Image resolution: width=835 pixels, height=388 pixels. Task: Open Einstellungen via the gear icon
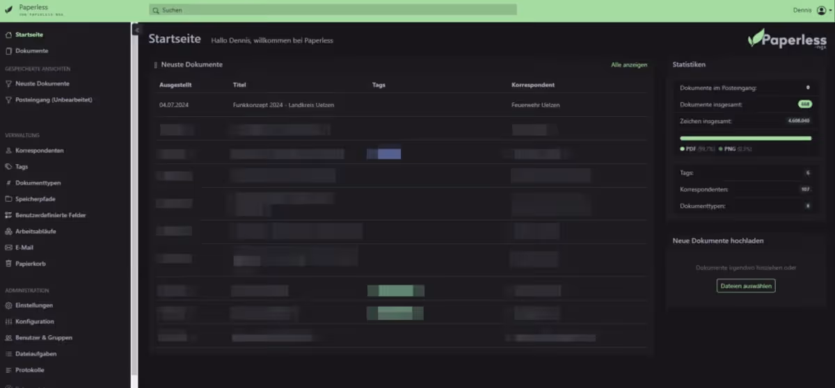pyautogui.click(x=8, y=306)
